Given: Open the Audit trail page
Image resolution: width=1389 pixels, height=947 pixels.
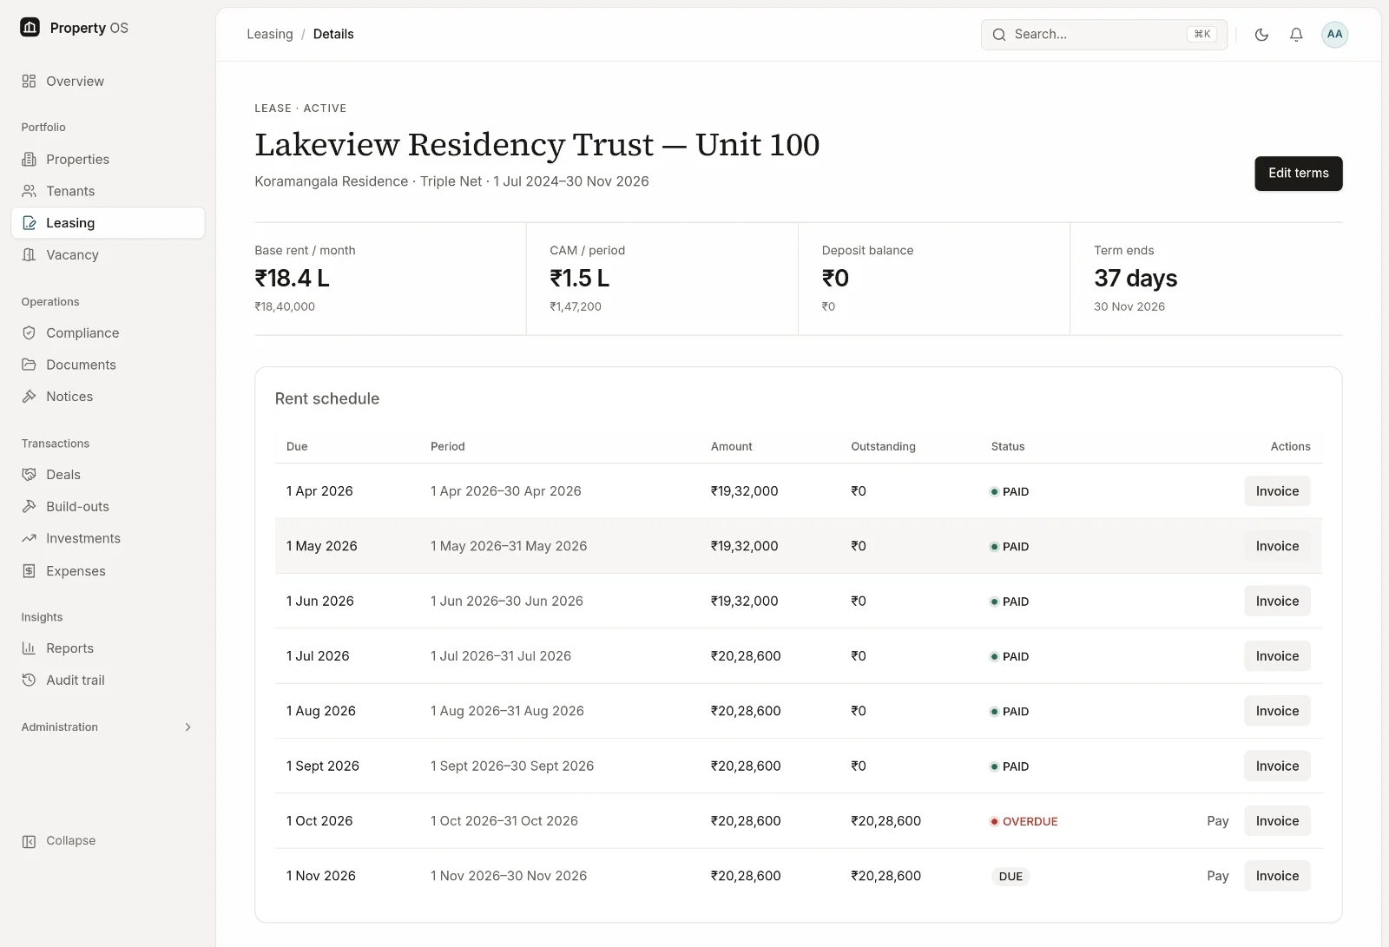Looking at the screenshot, I should pos(108,680).
